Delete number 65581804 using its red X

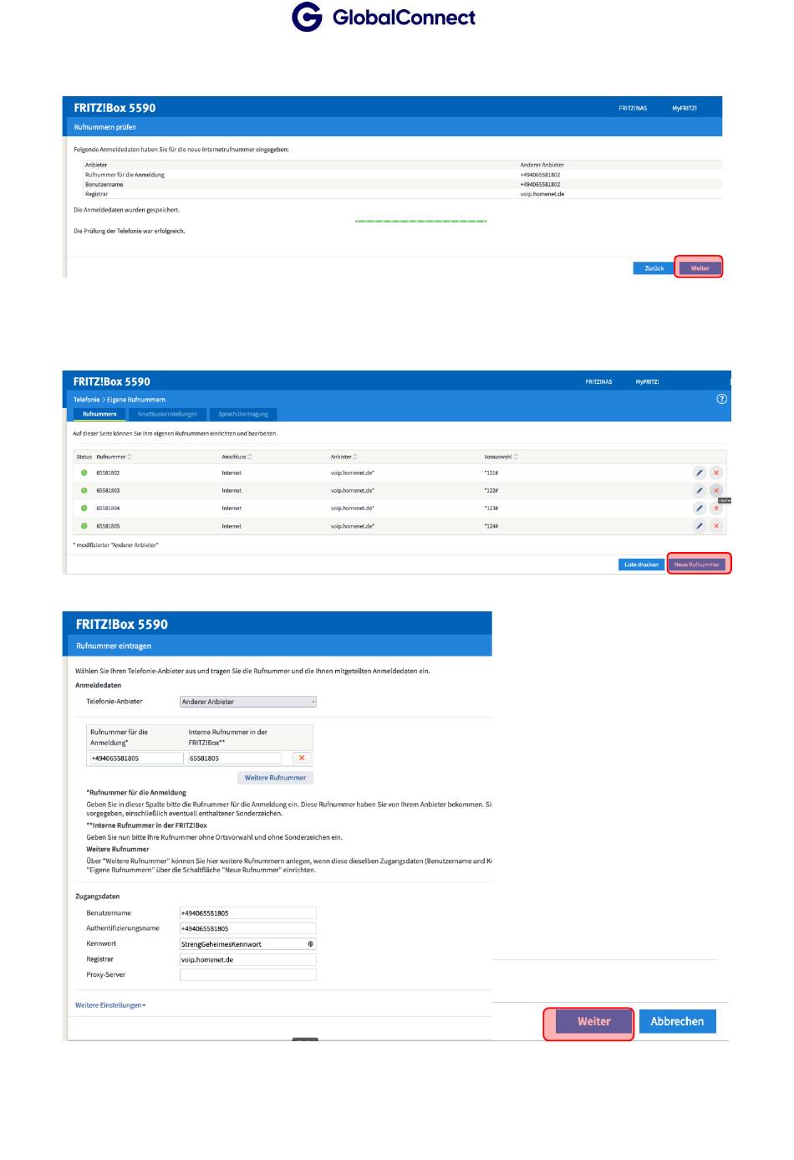tap(716, 508)
